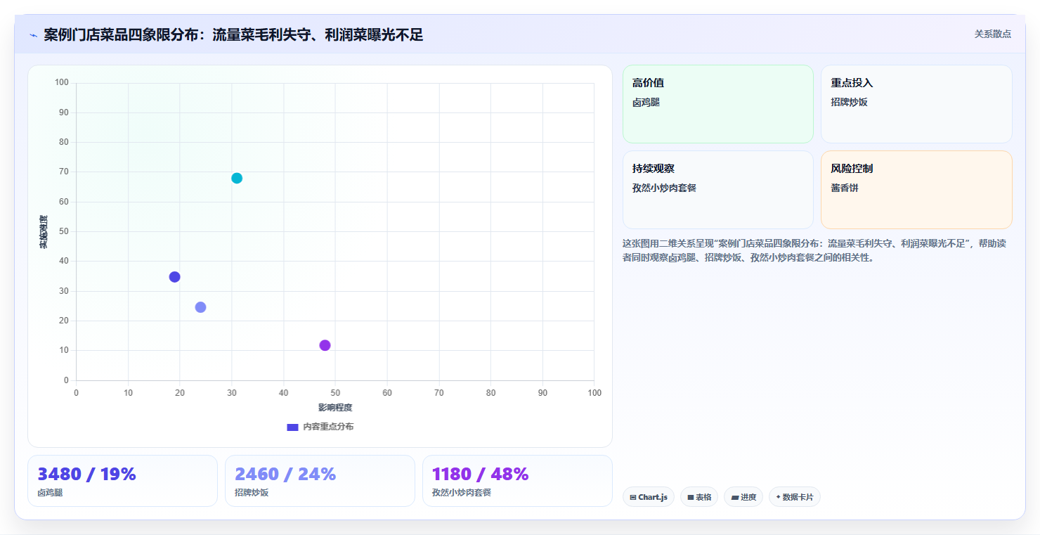Click the y-axis title 实施难度
Viewport: 1040px width, 535px height.
pyautogui.click(x=44, y=232)
